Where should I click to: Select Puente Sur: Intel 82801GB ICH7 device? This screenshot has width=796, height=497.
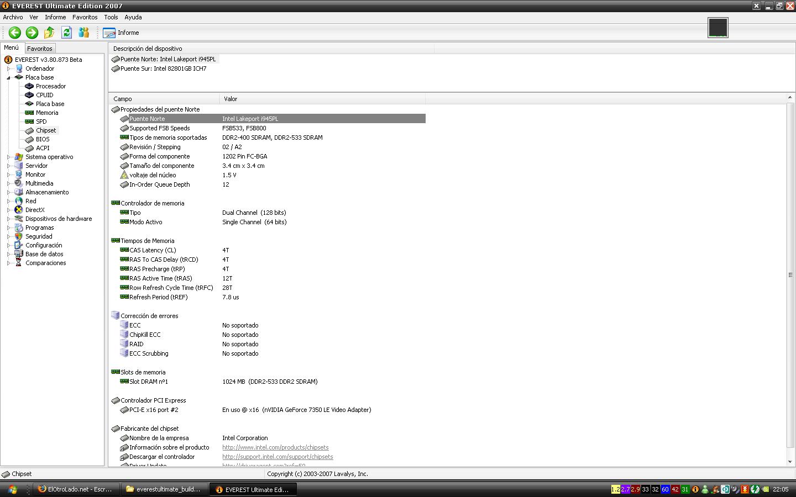[163, 68]
